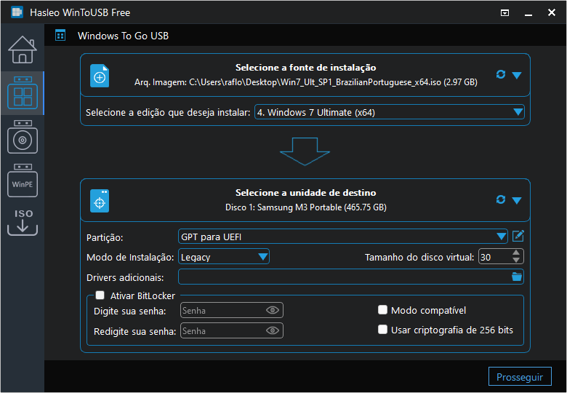
Task: Close the WinToUSB window
Action: [552, 12]
